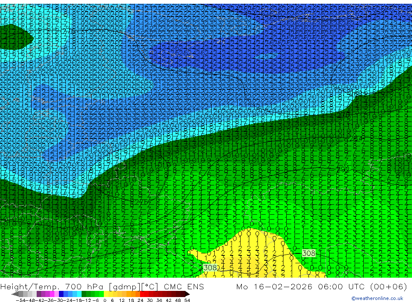Click the legend value 24

140,300
